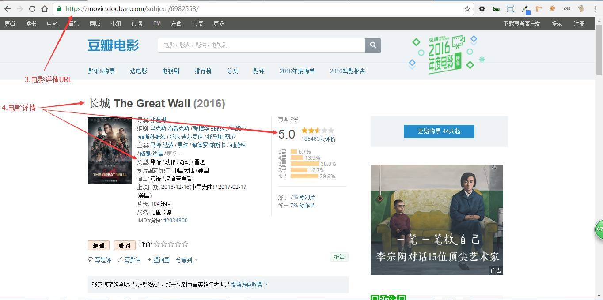
Task: Switch to the 分类 tab
Action: [232, 71]
